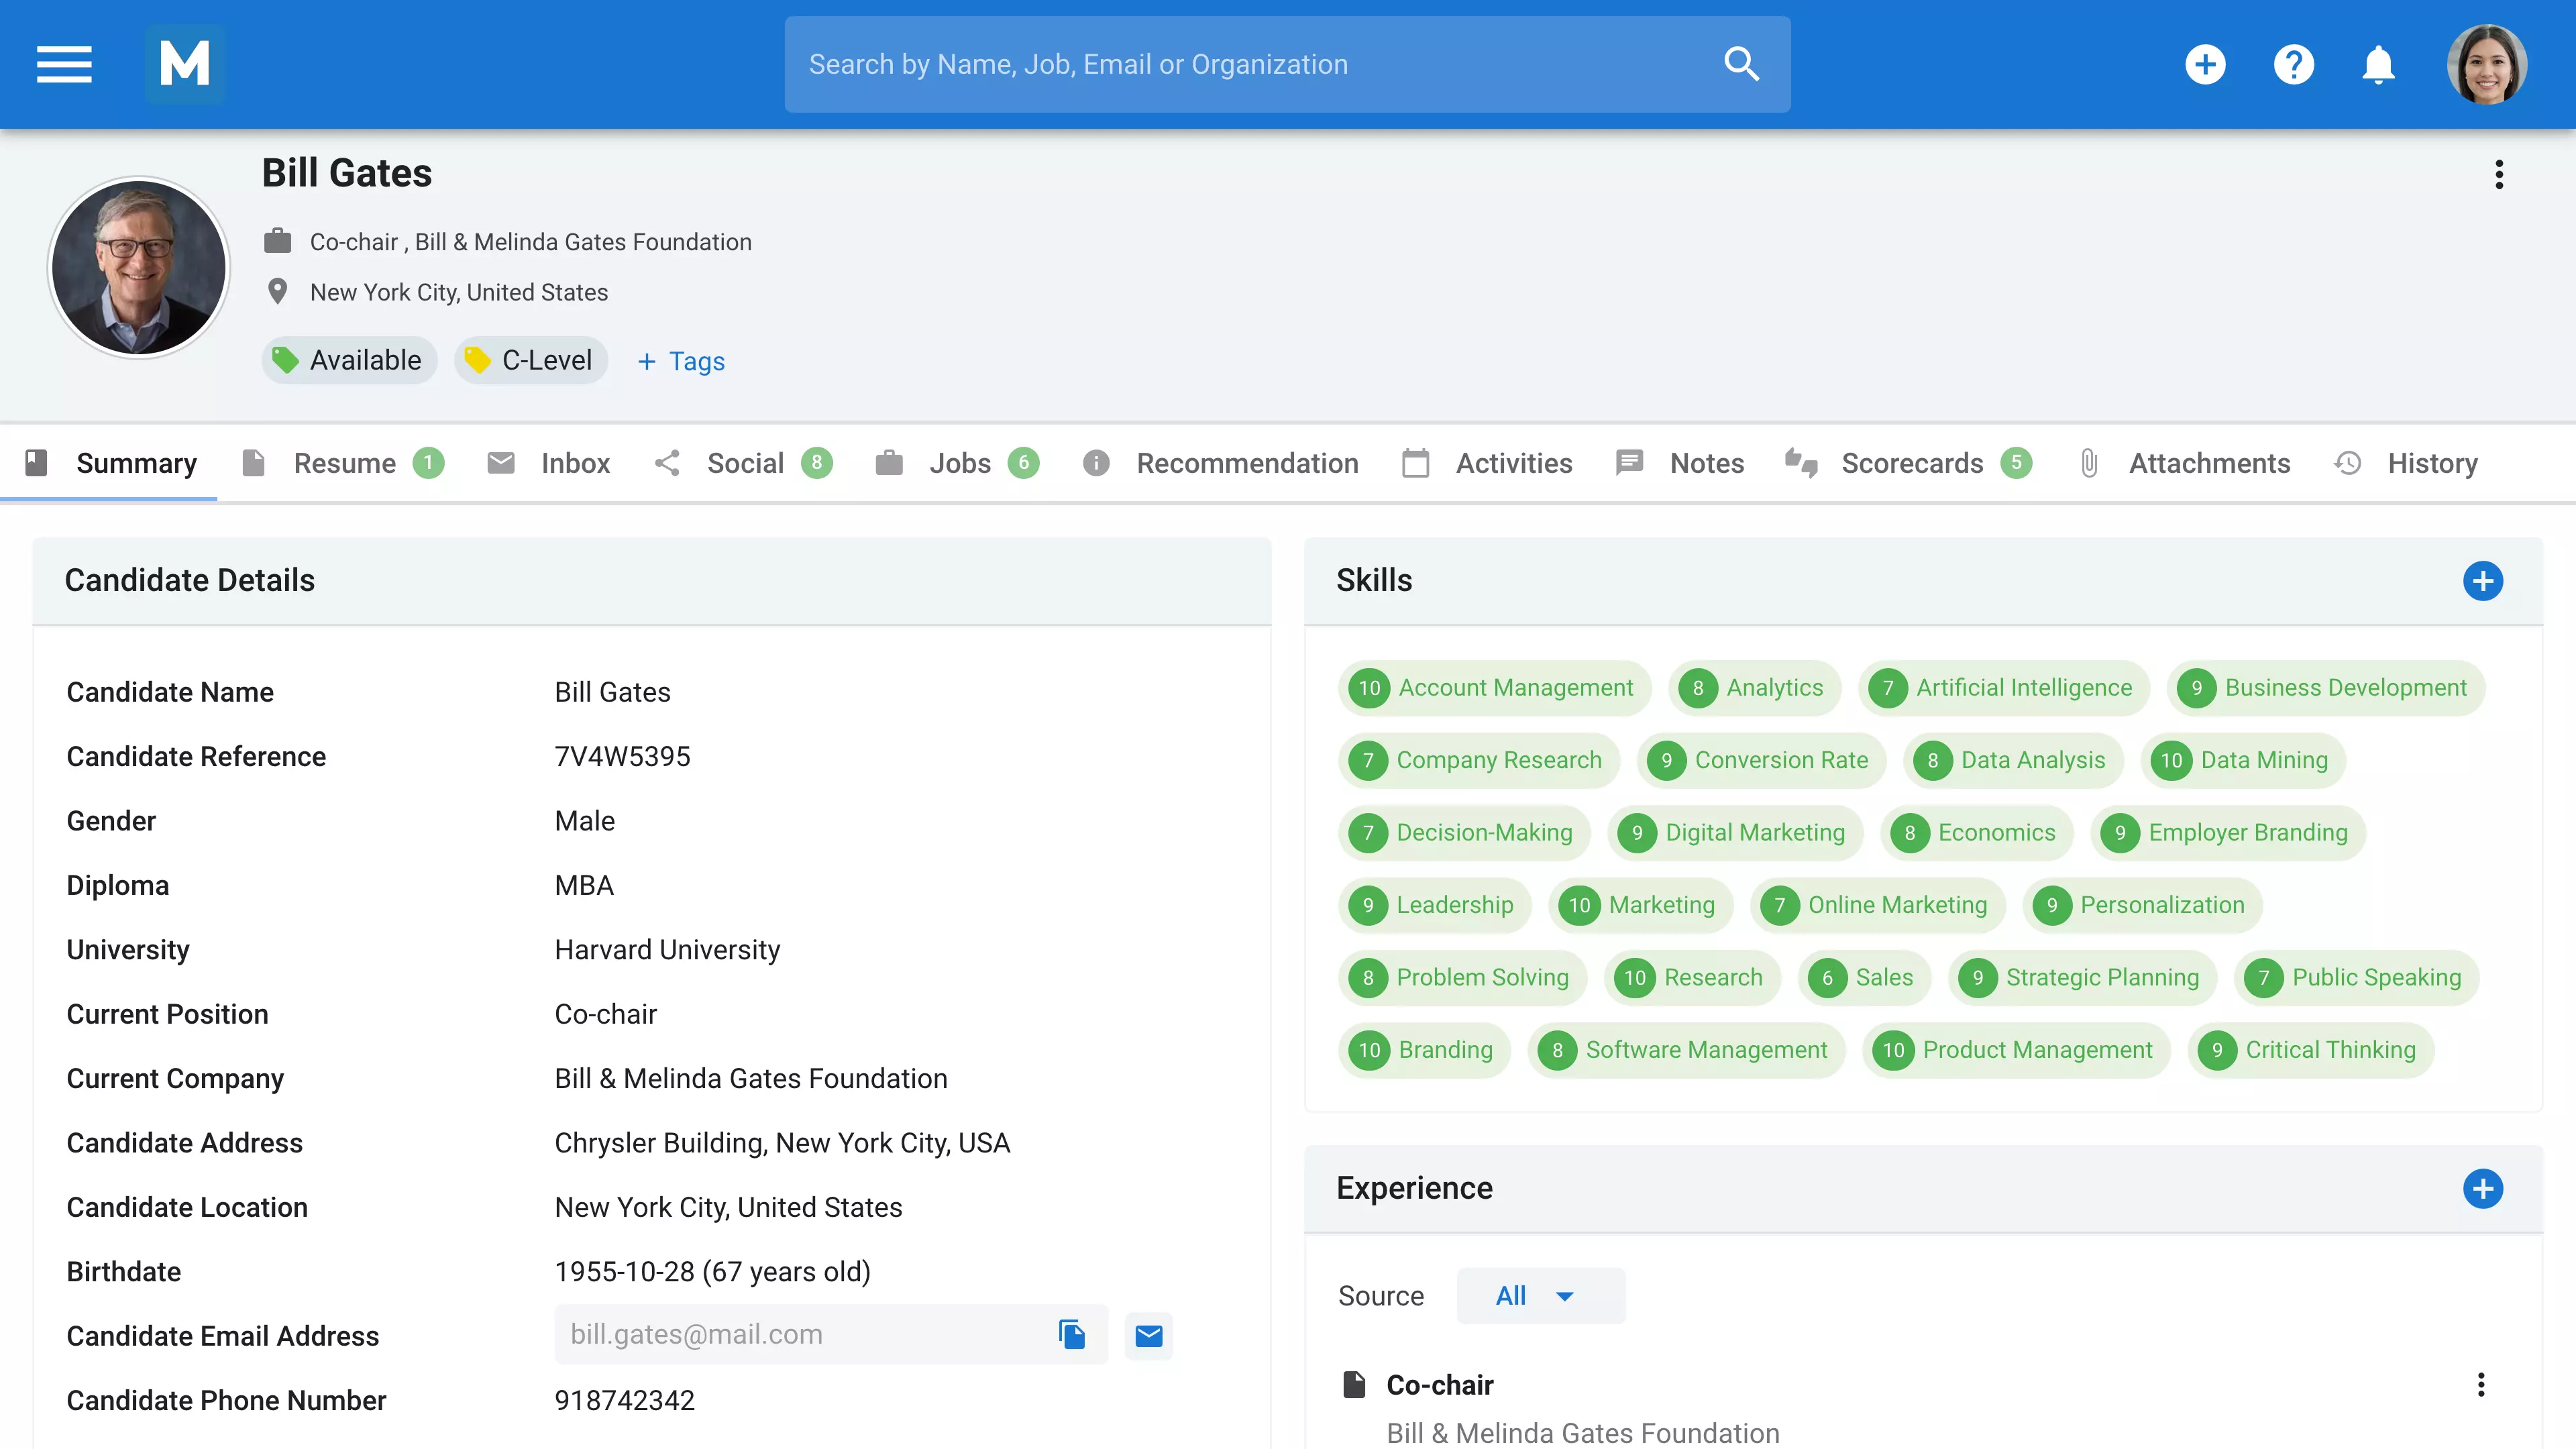Focus the top search input field
The image size is (2576, 1449).
pyautogui.click(x=1250, y=65)
